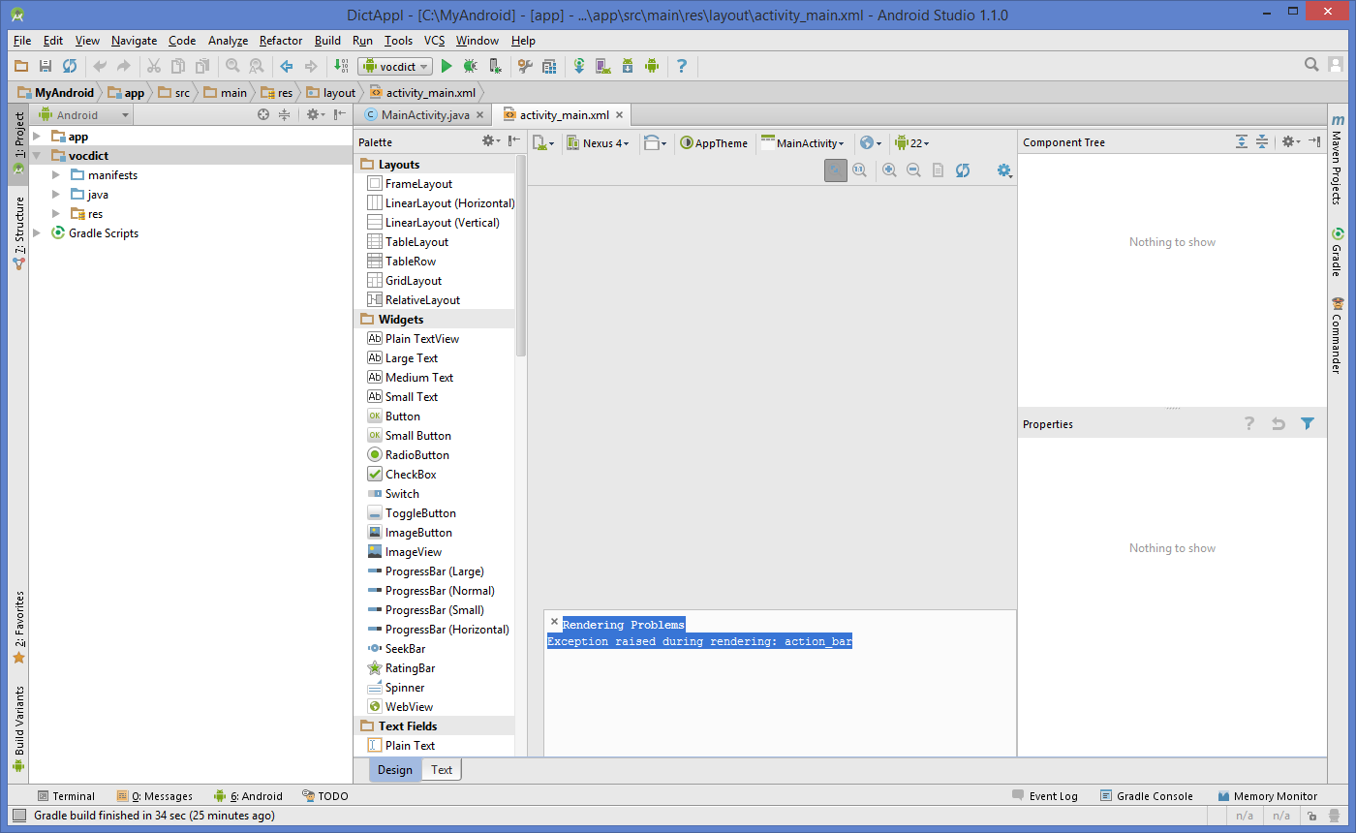
Task: Open the Refactor menu
Action: click(281, 41)
